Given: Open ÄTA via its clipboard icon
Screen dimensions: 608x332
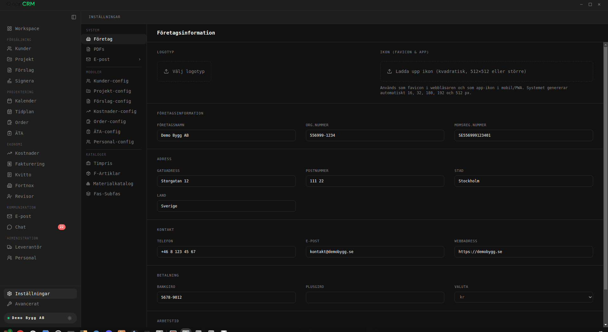Looking at the screenshot, I should click(9, 133).
